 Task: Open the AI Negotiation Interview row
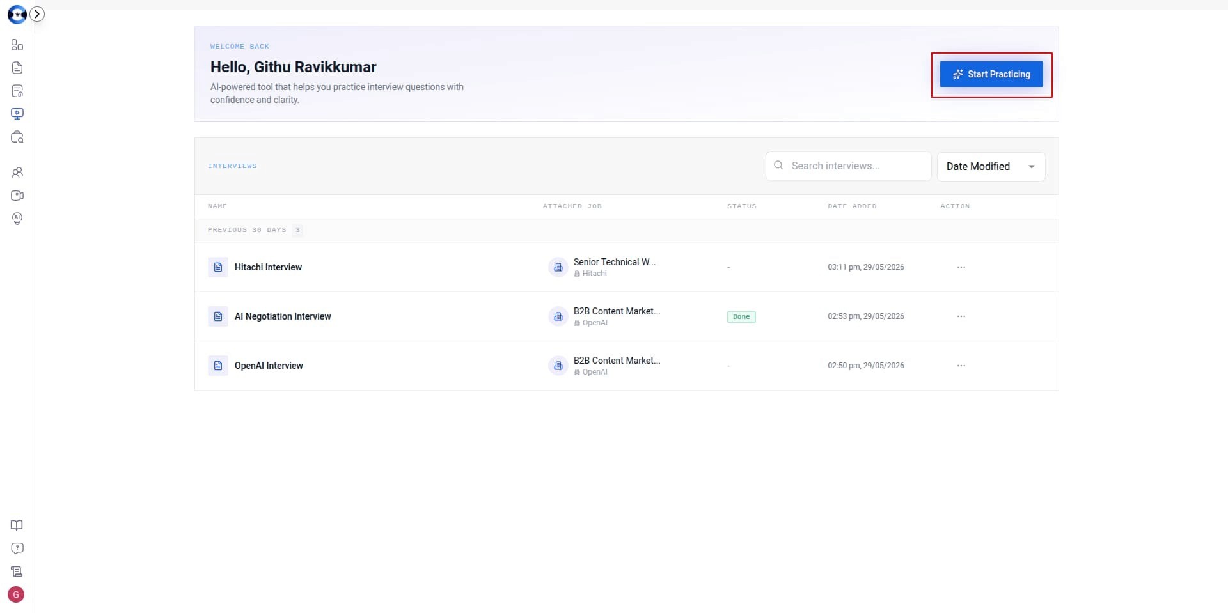tap(626, 316)
